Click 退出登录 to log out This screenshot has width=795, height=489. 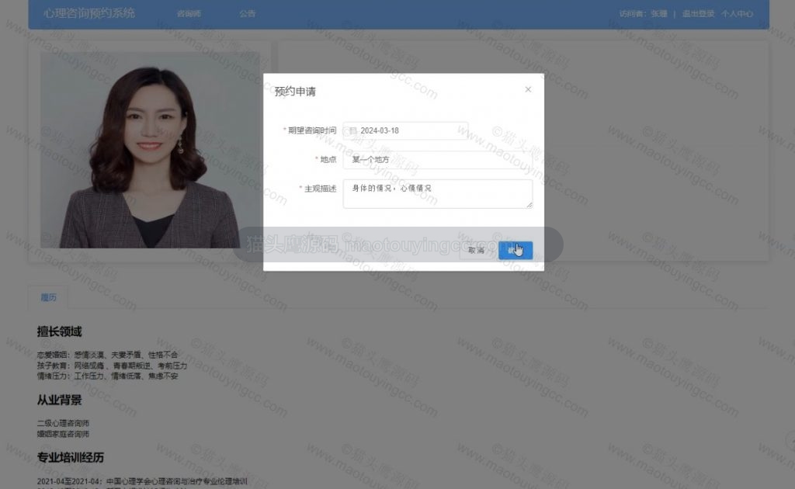698,14
